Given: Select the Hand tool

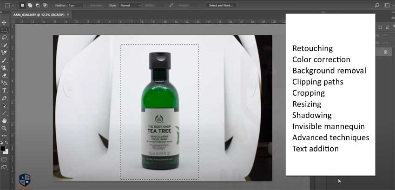Looking at the screenshot, I should point(4,121).
